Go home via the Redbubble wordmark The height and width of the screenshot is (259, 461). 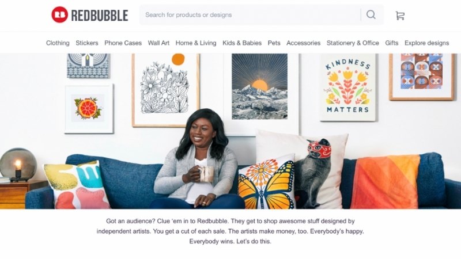pos(100,16)
